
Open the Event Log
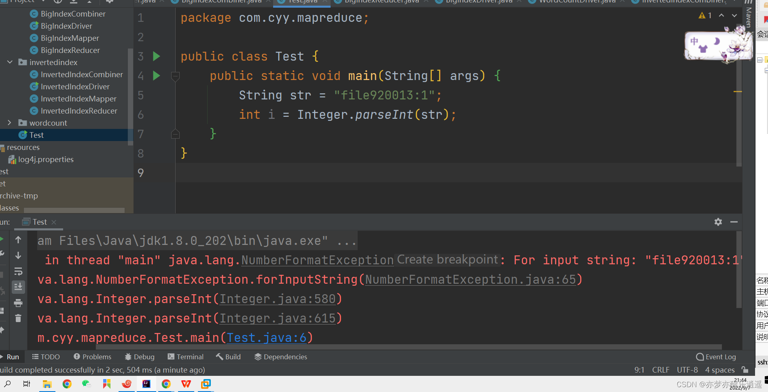(x=716, y=357)
